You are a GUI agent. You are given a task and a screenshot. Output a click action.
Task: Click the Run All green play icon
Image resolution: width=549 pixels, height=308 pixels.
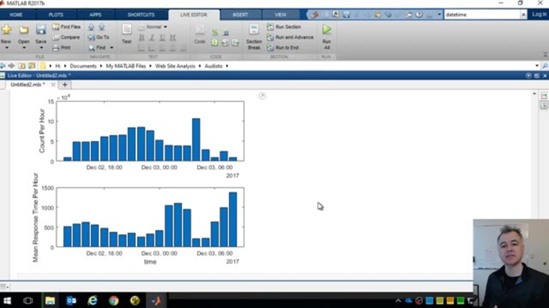click(x=327, y=30)
